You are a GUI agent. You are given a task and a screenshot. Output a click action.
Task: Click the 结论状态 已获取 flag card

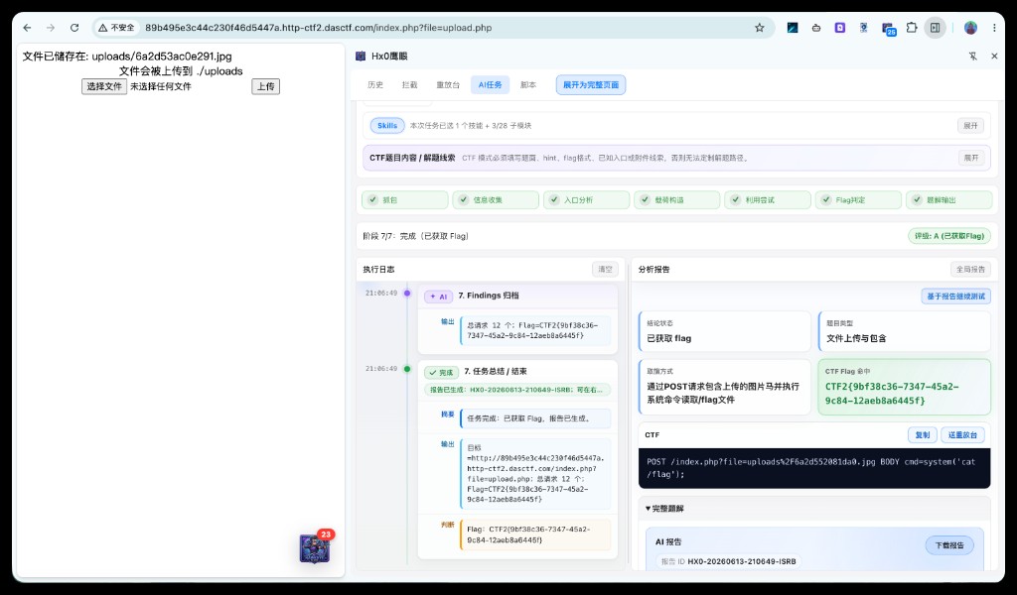(724, 331)
